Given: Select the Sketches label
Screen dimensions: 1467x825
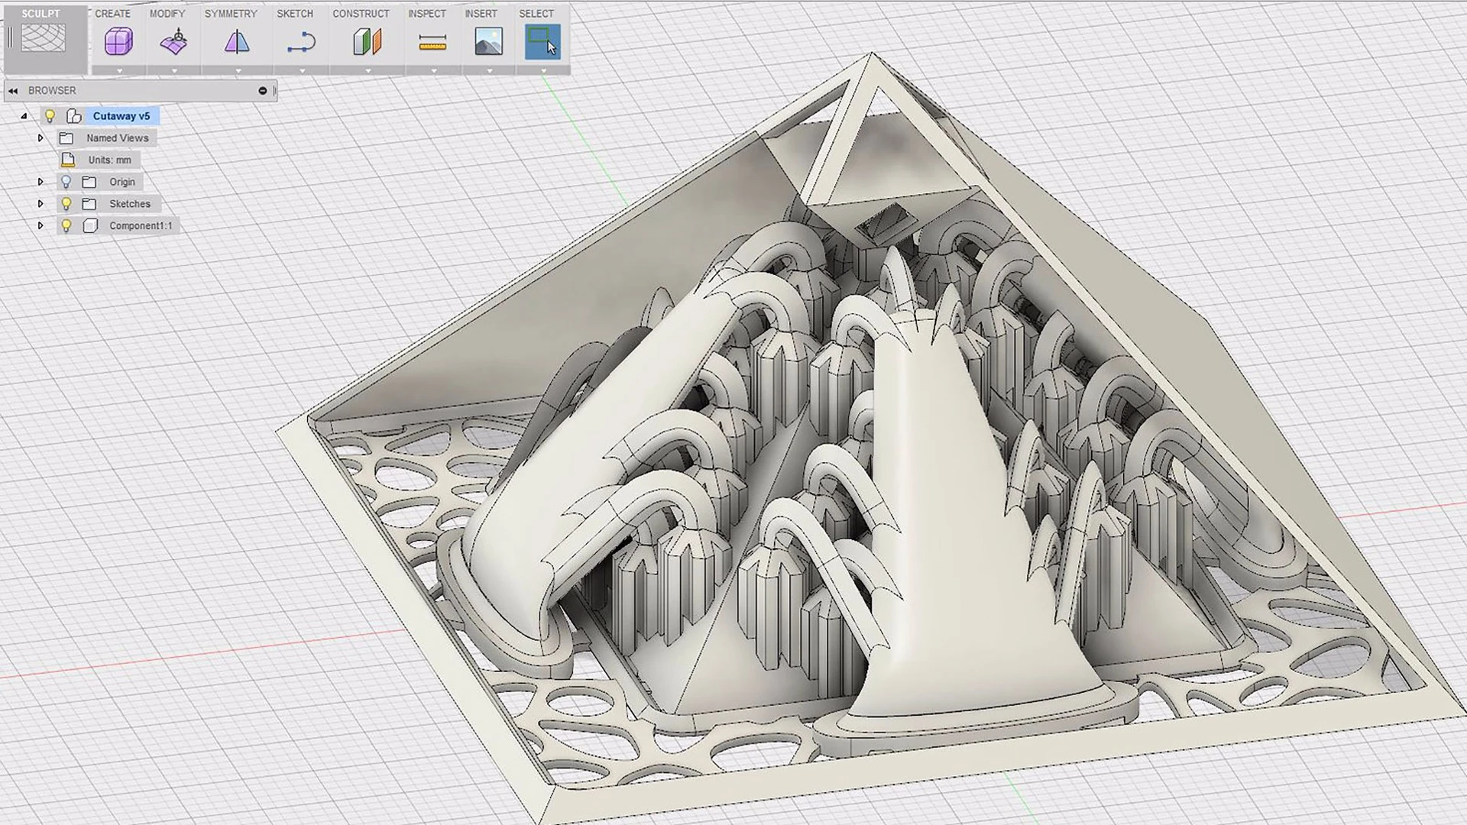Looking at the screenshot, I should (x=130, y=204).
